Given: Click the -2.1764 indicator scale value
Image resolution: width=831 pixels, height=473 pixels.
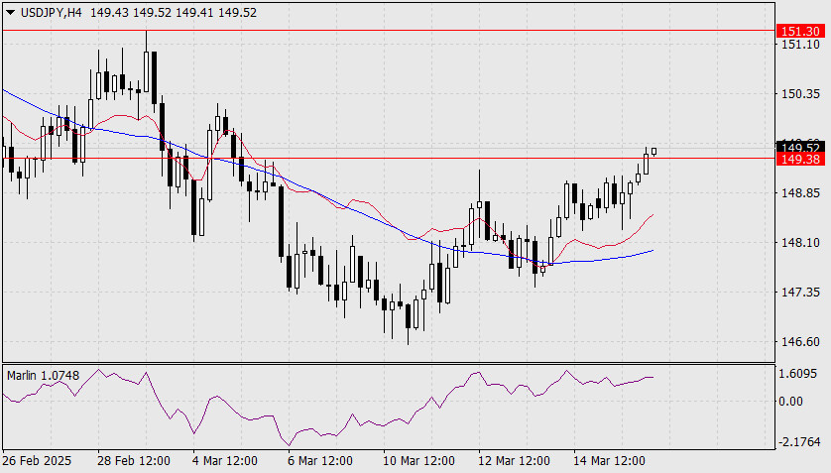Looking at the screenshot, I should click(x=799, y=441).
